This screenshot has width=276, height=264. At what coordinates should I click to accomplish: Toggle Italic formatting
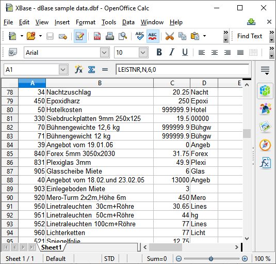pos(172,52)
